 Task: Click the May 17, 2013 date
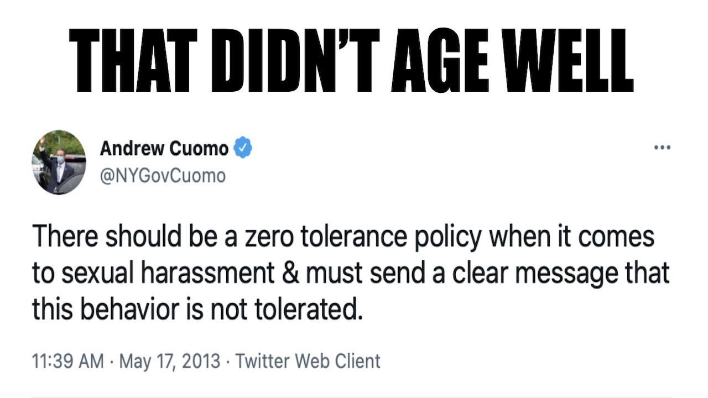(x=170, y=361)
